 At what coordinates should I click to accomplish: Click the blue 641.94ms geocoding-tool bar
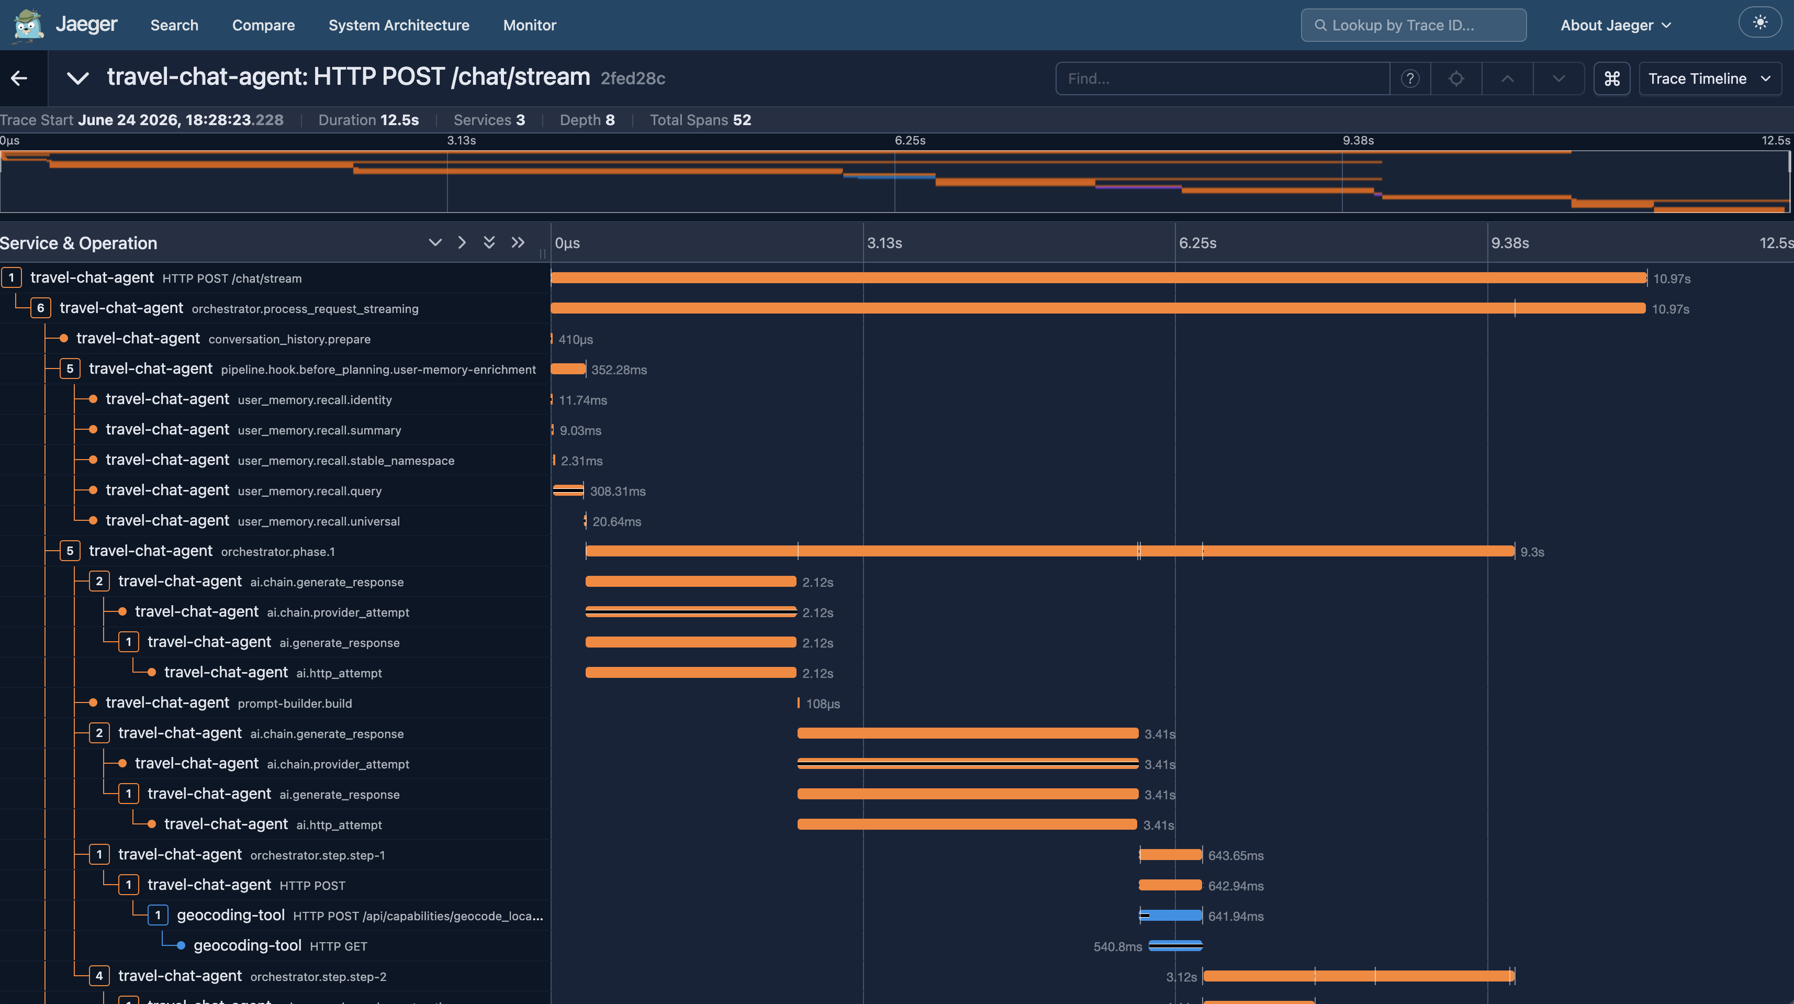click(x=1171, y=916)
